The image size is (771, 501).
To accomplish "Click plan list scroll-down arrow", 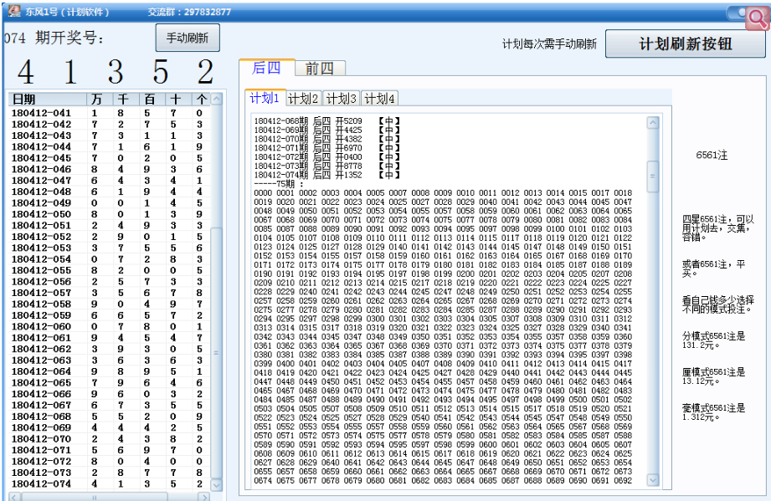I will (653, 480).
